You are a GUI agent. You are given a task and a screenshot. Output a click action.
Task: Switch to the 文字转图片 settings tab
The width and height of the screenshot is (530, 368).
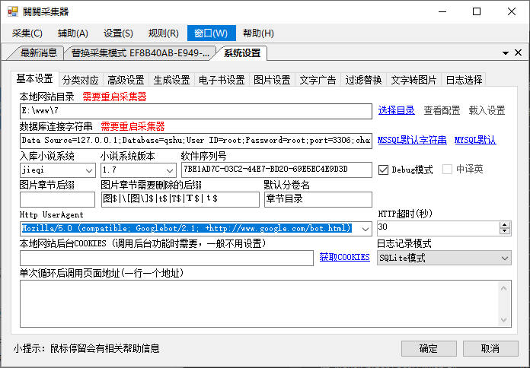(413, 80)
